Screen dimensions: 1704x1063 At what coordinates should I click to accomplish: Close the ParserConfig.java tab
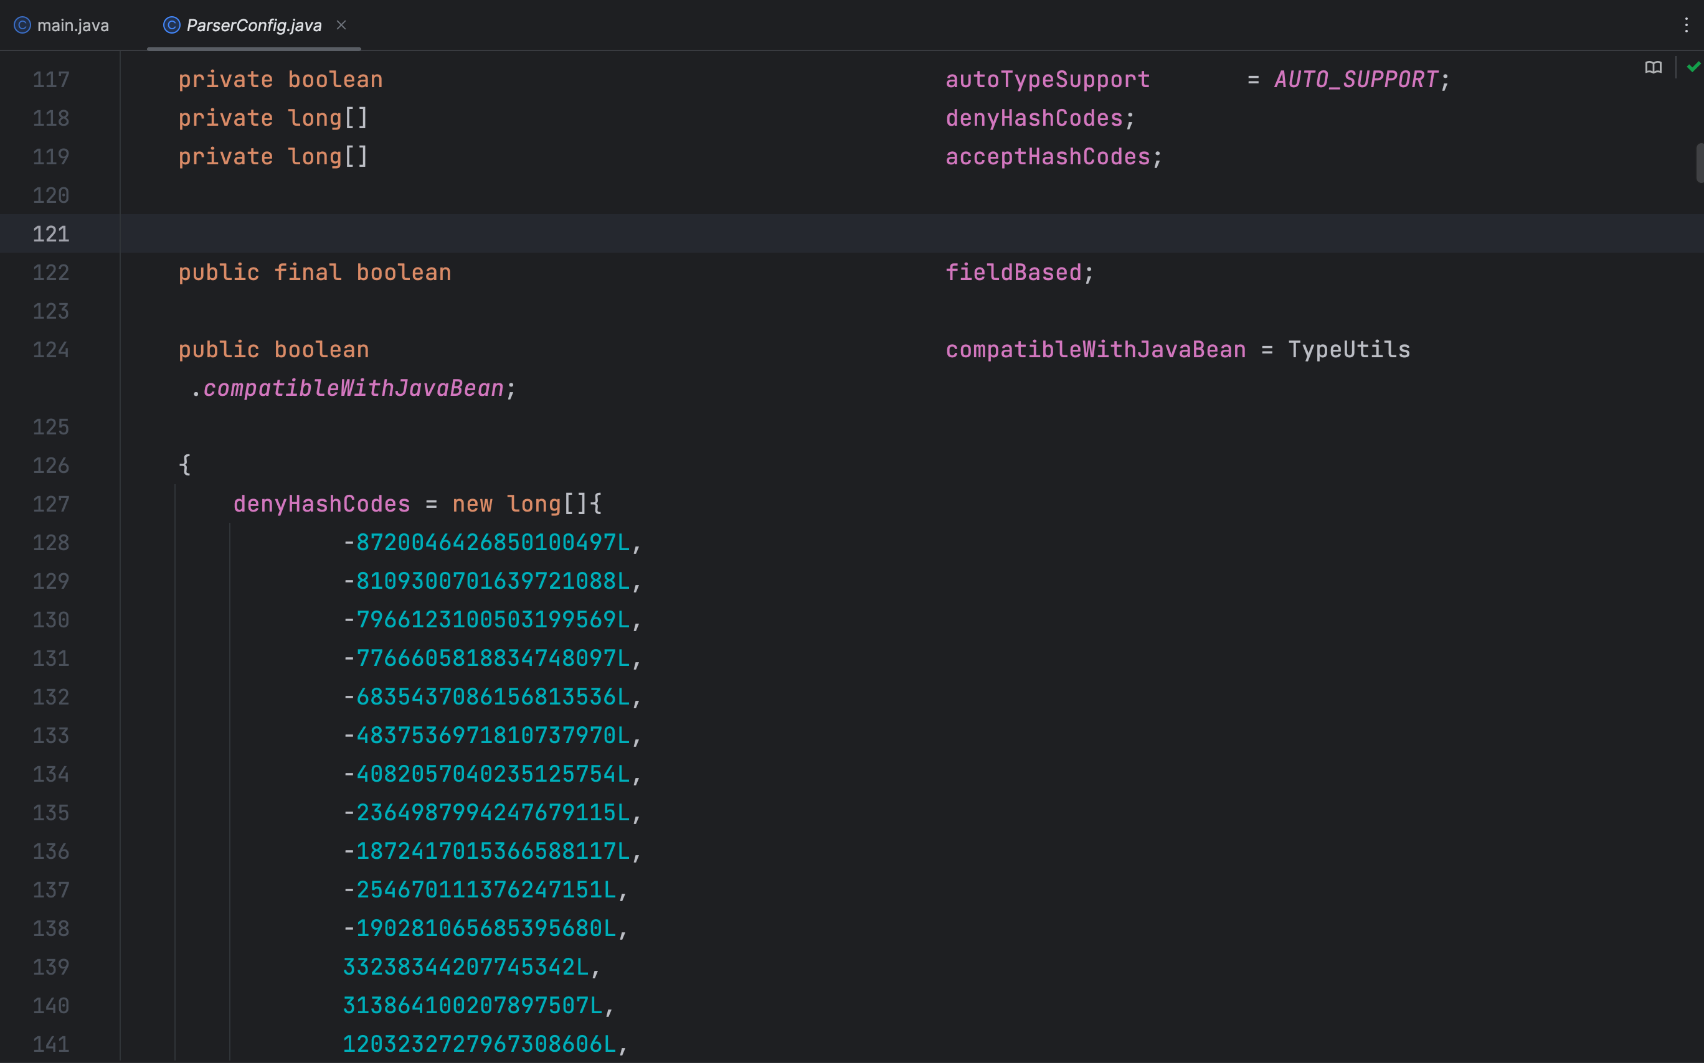[x=341, y=26]
